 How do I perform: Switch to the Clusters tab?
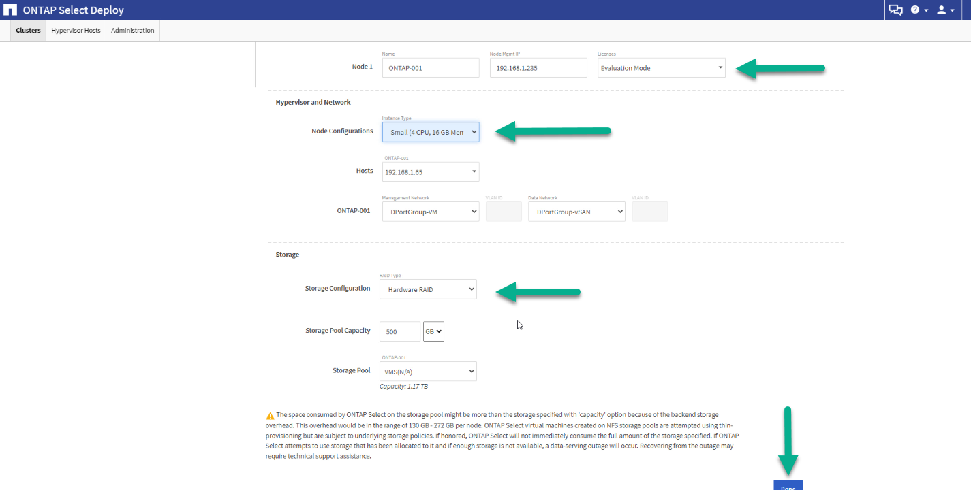click(28, 31)
